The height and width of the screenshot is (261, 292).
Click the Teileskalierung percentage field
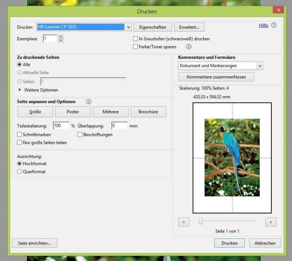tap(61, 126)
